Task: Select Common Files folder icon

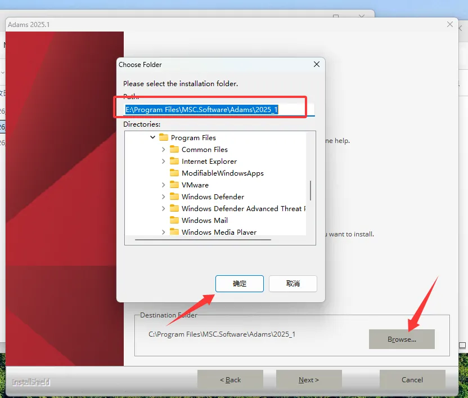Action: click(174, 149)
